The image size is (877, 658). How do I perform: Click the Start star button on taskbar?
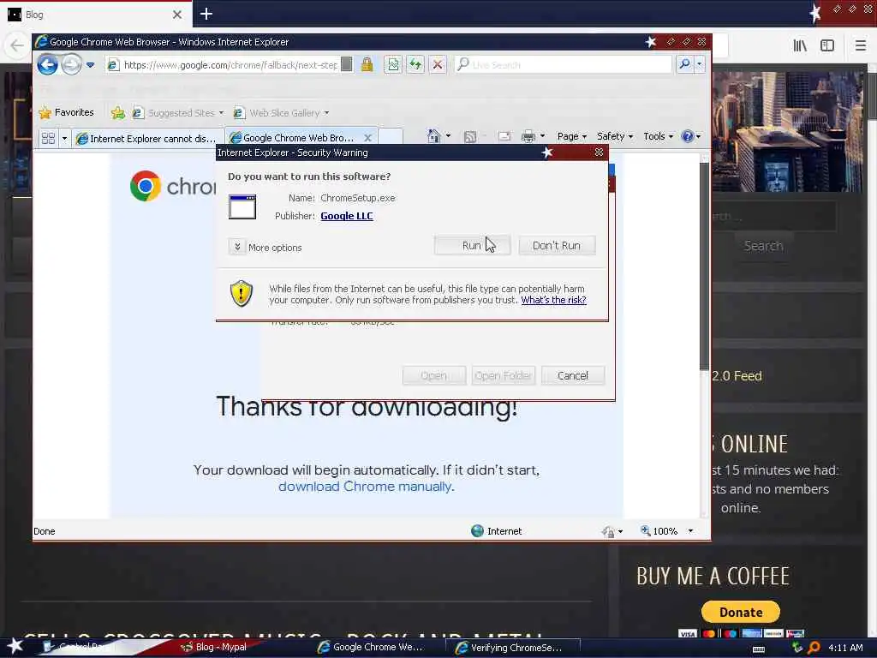(x=15, y=646)
